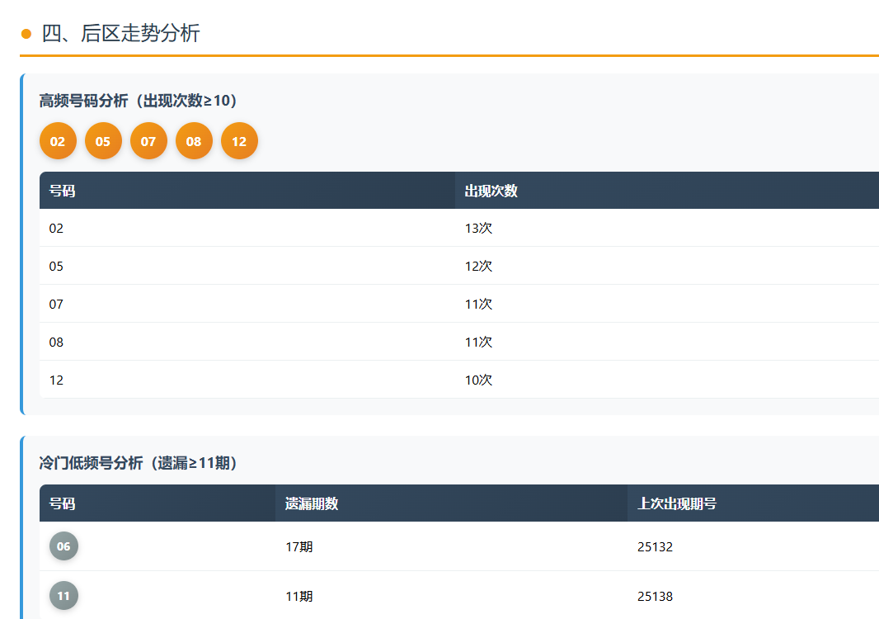879x619 pixels.
Task: Select the orange 07 number ball
Action: point(148,141)
